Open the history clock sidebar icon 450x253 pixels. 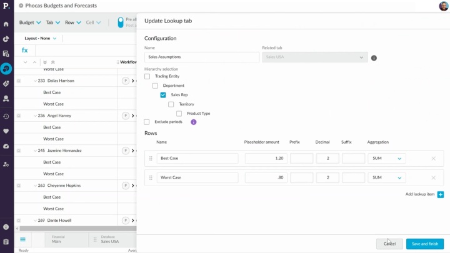6,116
